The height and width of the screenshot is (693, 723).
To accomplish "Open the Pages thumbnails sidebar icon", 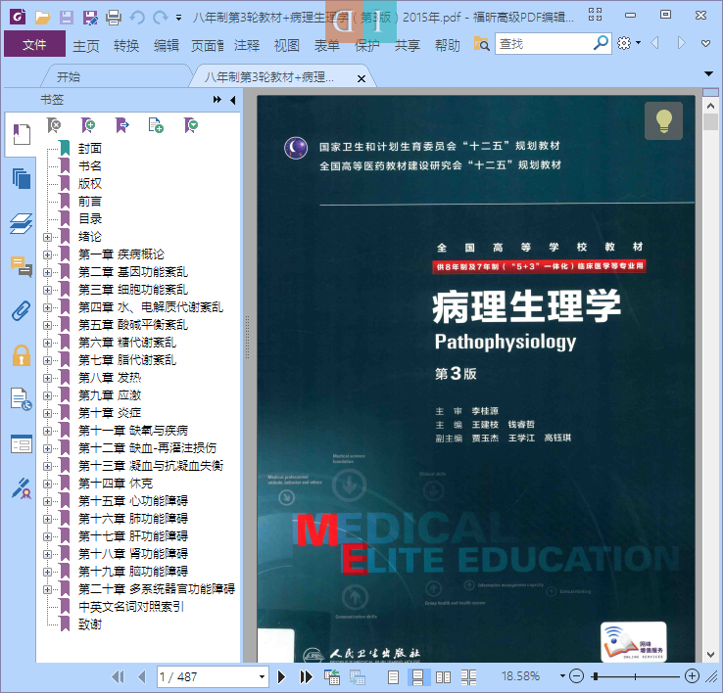I will pyautogui.click(x=22, y=179).
